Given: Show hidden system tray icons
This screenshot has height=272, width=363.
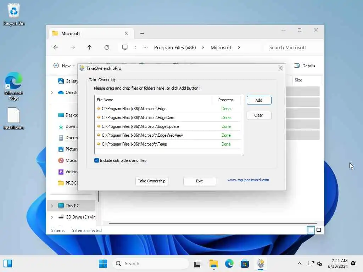Looking at the screenshot, I should (x=299, y=263).
